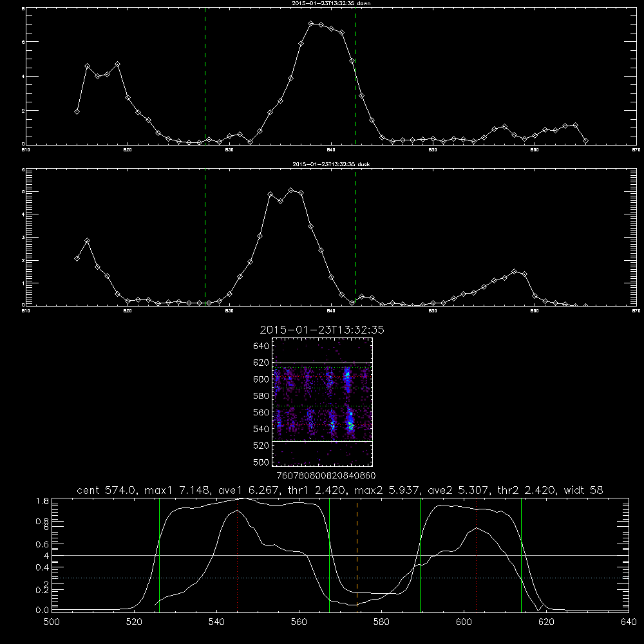Click the 560 y-axis label of the spectral image

[x=261, y=412]
